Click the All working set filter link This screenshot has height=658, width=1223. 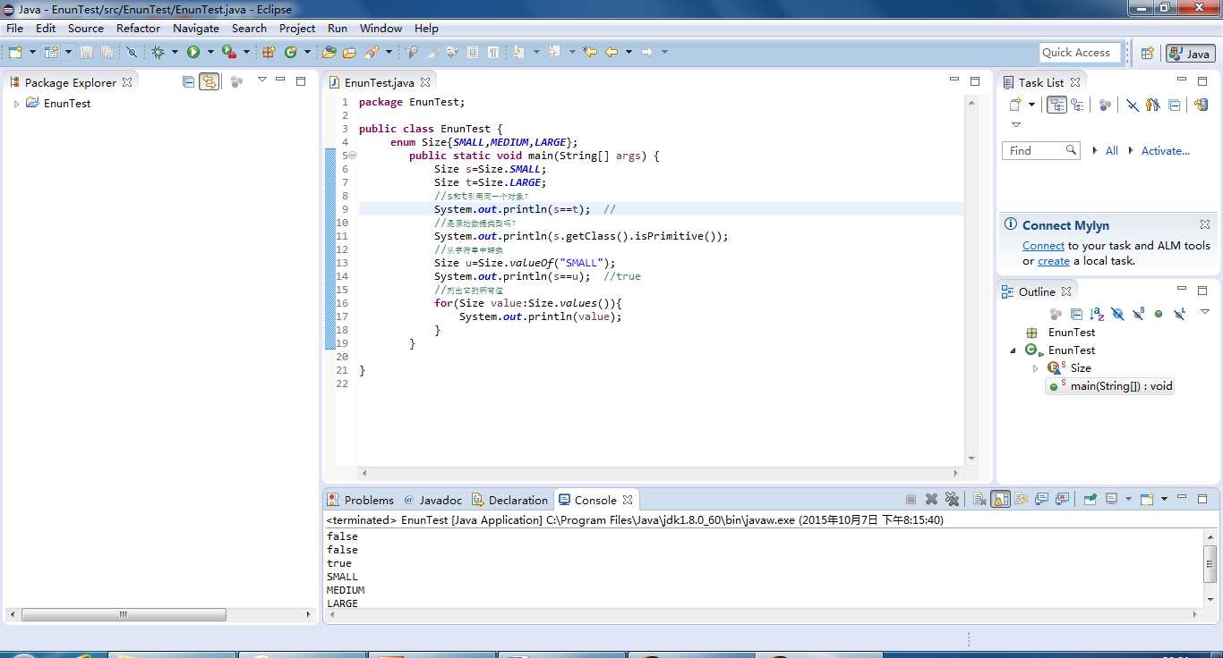click(x=1111, y=151)
